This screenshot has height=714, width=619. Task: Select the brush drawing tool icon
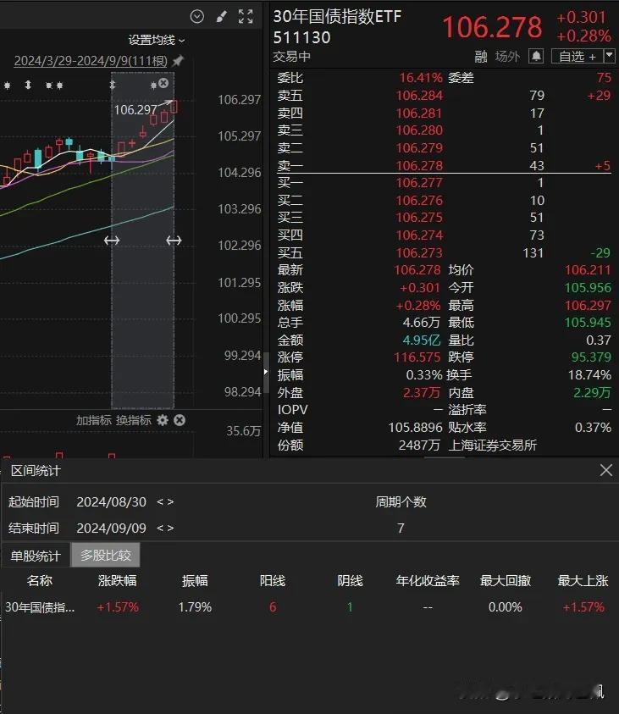click(x=222, y=17)
